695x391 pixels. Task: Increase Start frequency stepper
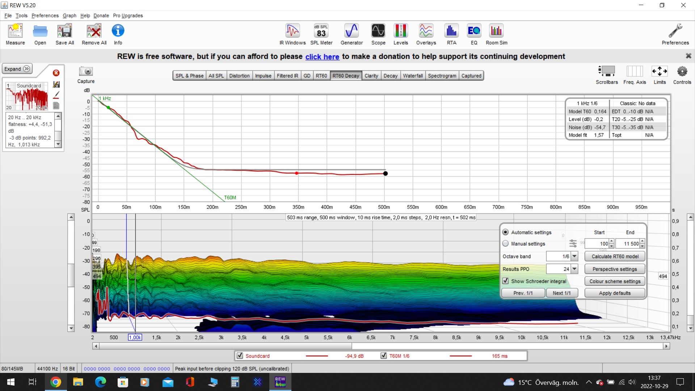coord(611,241)
